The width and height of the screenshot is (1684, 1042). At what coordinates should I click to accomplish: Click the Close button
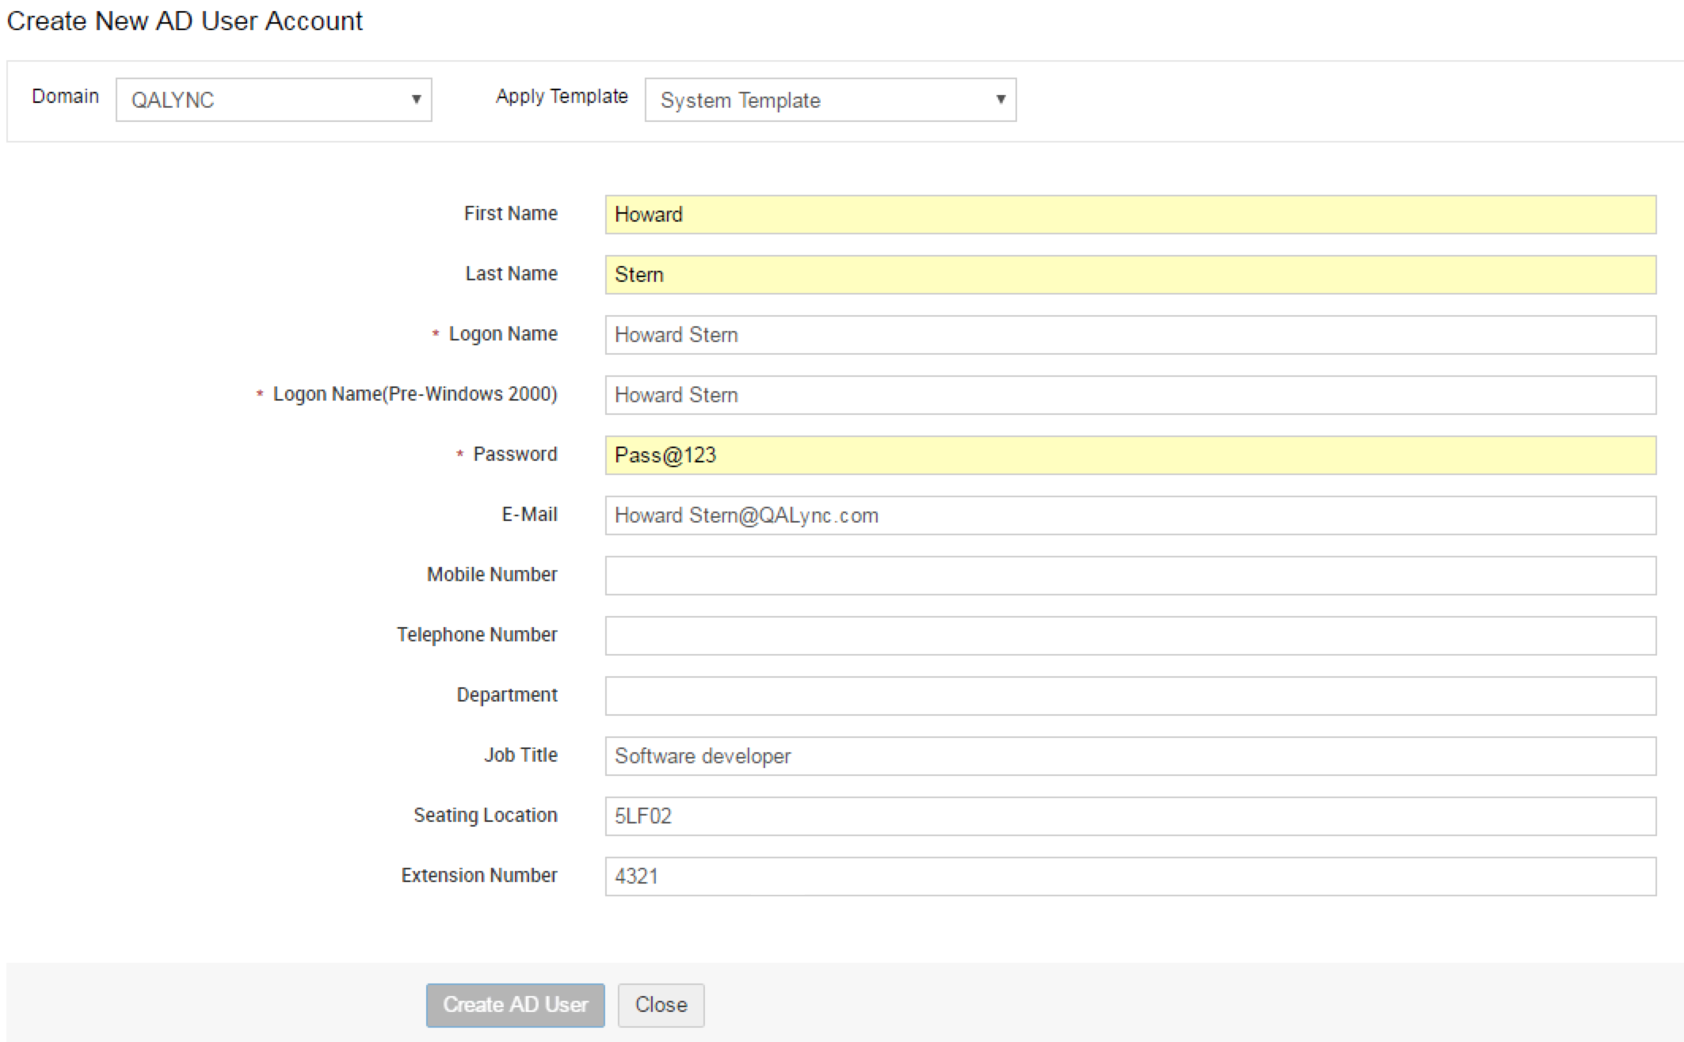(x=661, y=1005)
